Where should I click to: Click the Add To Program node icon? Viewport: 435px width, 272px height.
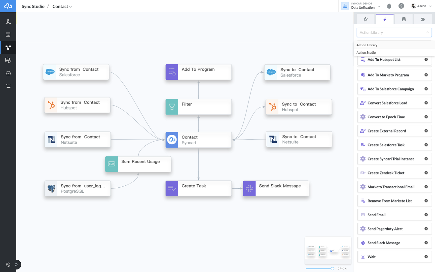pos(172,72)
